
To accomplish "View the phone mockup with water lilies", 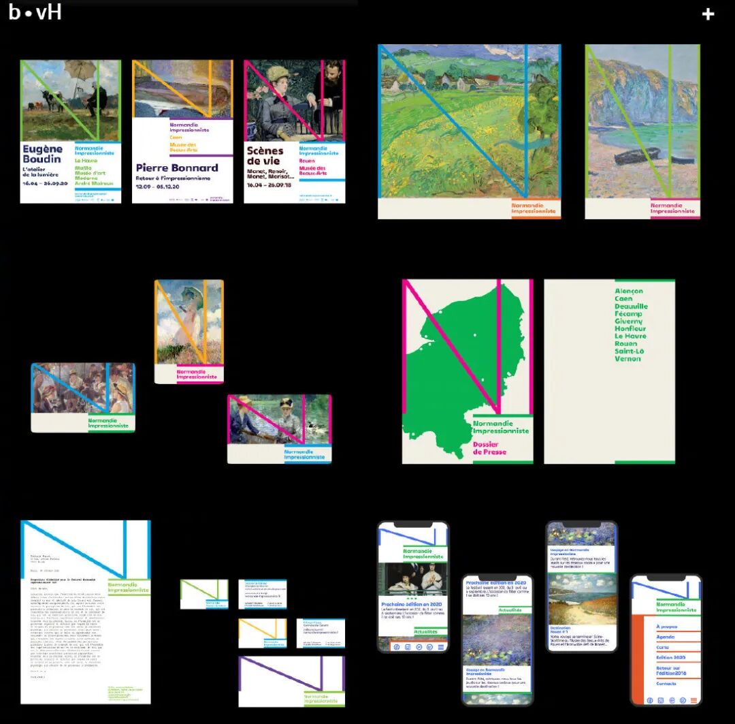I will coord(497,640).
